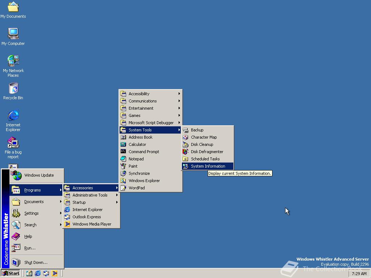The height and width of the screenshot is (278, 371).
Task: Click the first quick launch notepad icon
Action: click(x=29, y=274)
